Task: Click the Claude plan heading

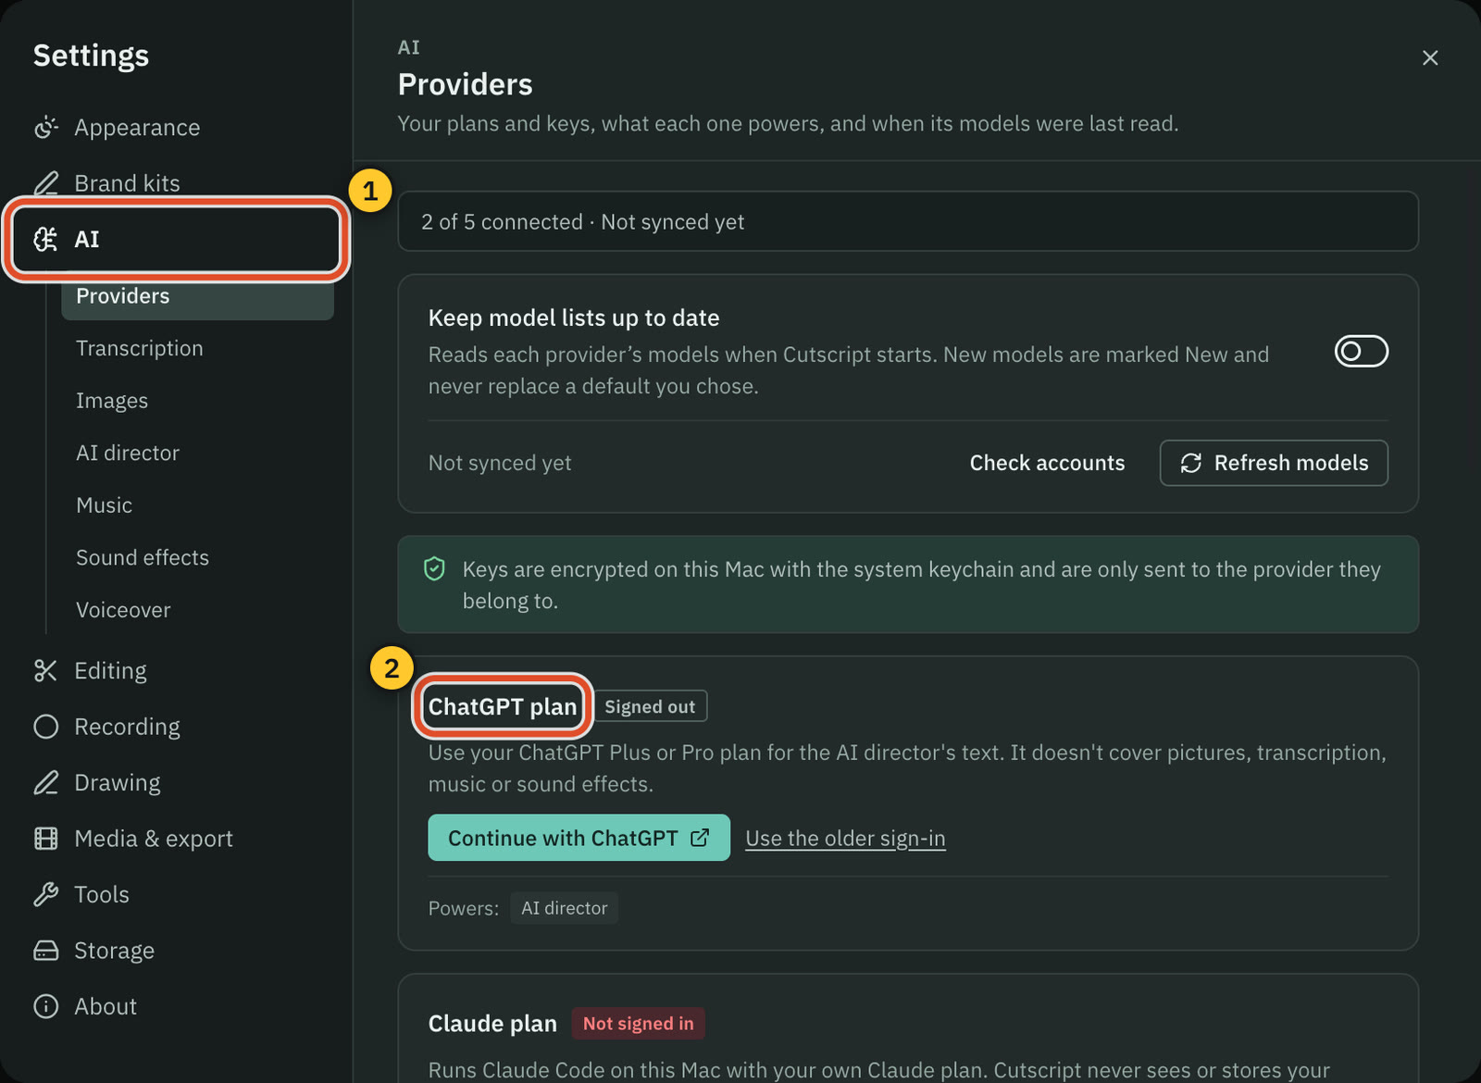Action: click(492, 1024)
